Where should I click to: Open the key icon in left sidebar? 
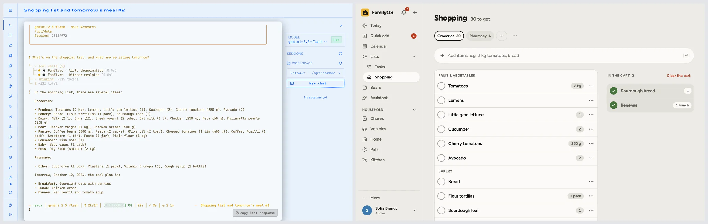coord(10,168)
